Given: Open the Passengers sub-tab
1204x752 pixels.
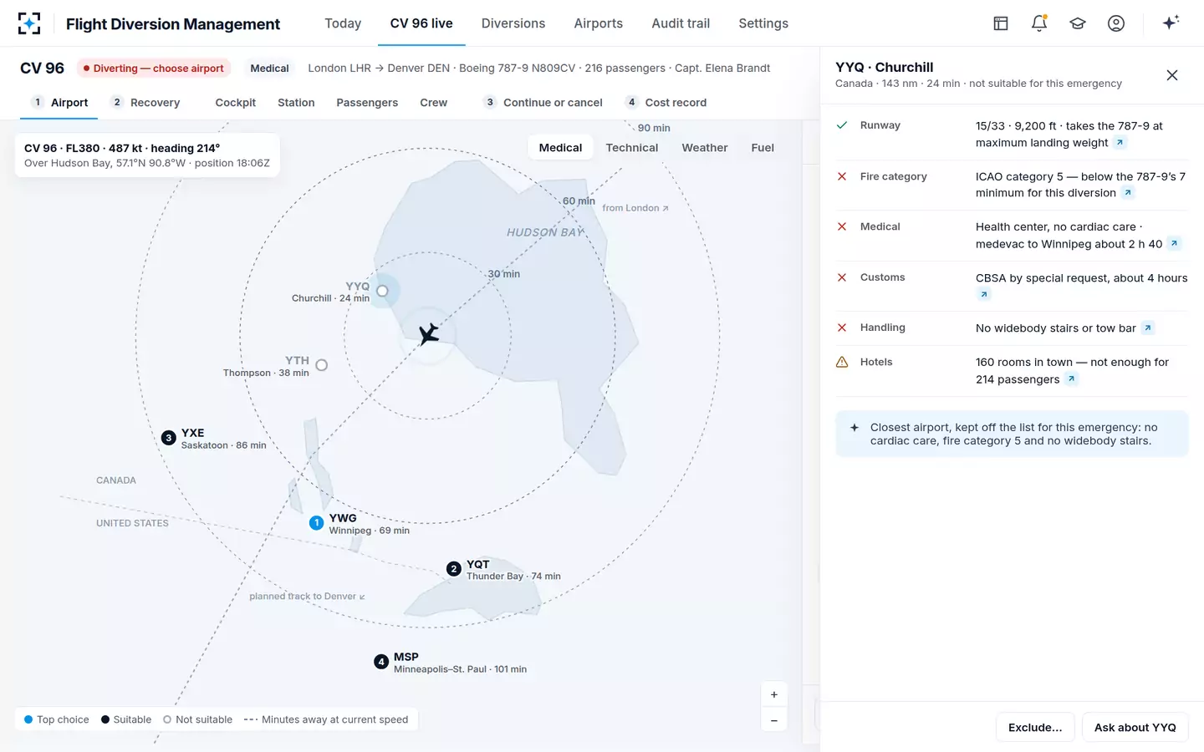Looking at the screenshot, I should point(367,103).
